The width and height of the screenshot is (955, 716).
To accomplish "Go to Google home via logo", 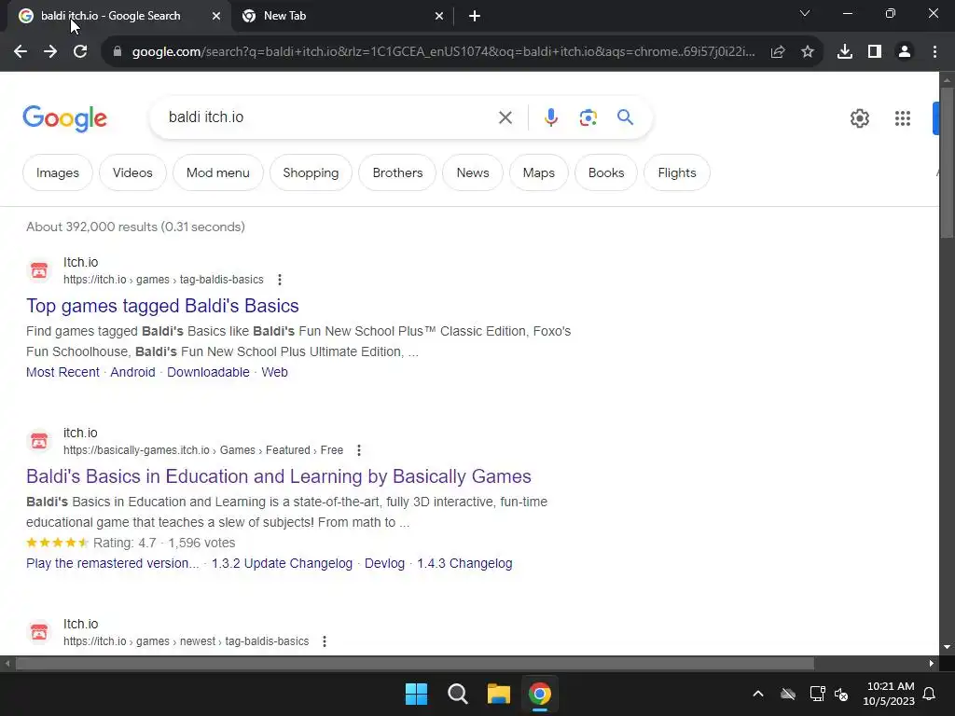I will tap(64, 118).
